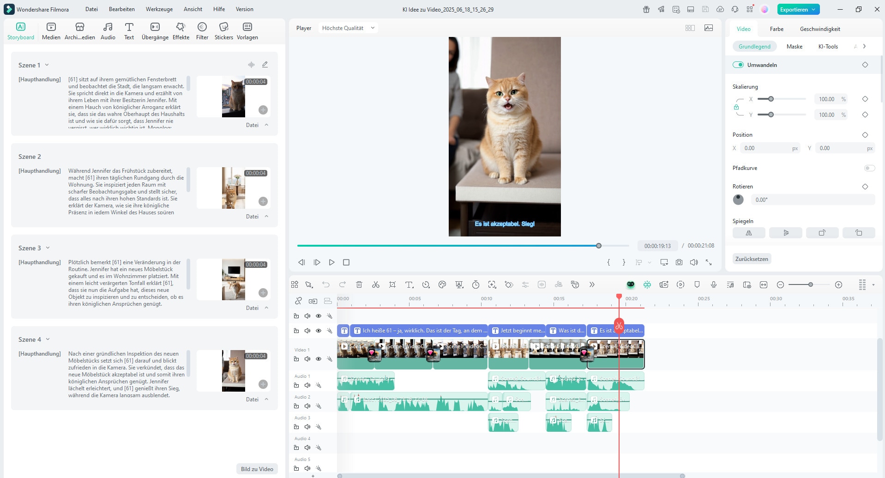Open the Werkzeuge menu
The height and width of the screenshot is (478, 885).
coord(159,9)
